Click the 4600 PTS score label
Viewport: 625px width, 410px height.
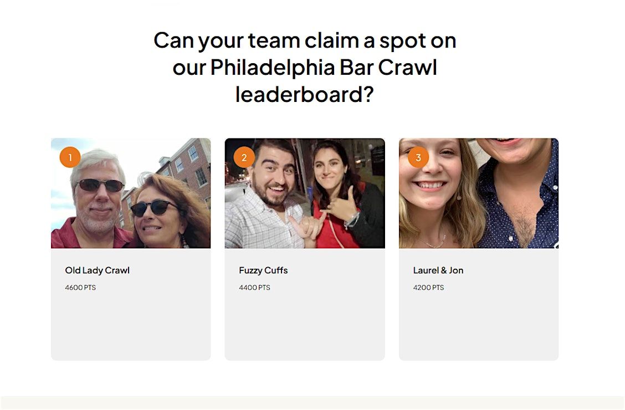tap(80, 288)
